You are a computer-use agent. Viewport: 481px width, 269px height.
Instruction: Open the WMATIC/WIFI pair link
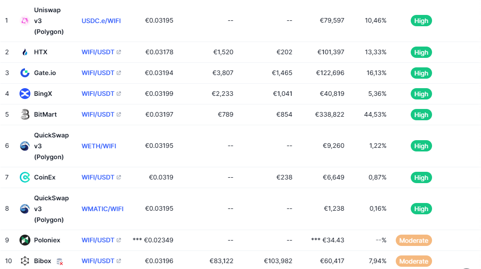click(x=102, y=209)
